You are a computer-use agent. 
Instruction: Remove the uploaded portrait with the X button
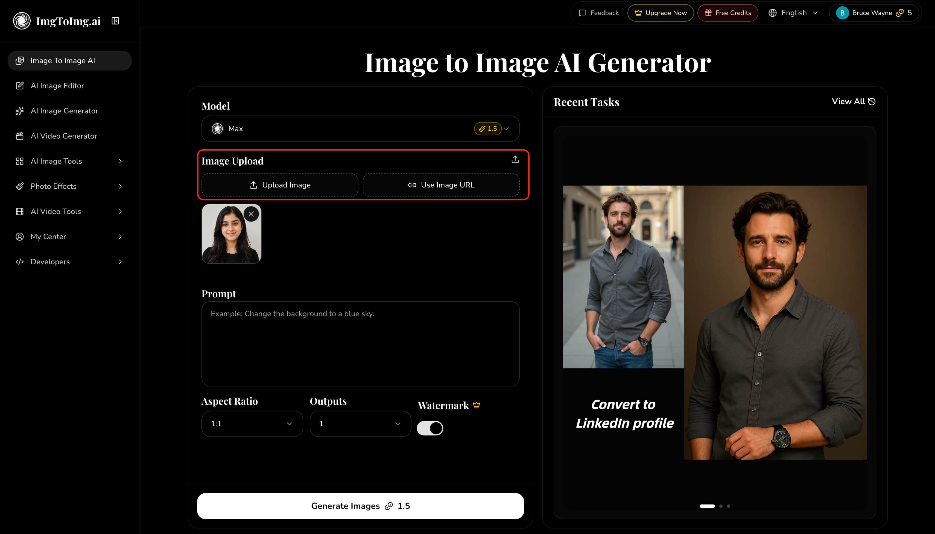coord(251,214)
